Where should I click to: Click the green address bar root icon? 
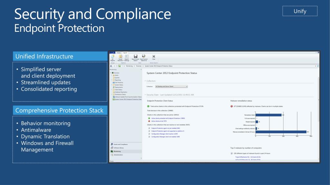tap(120, 66)
